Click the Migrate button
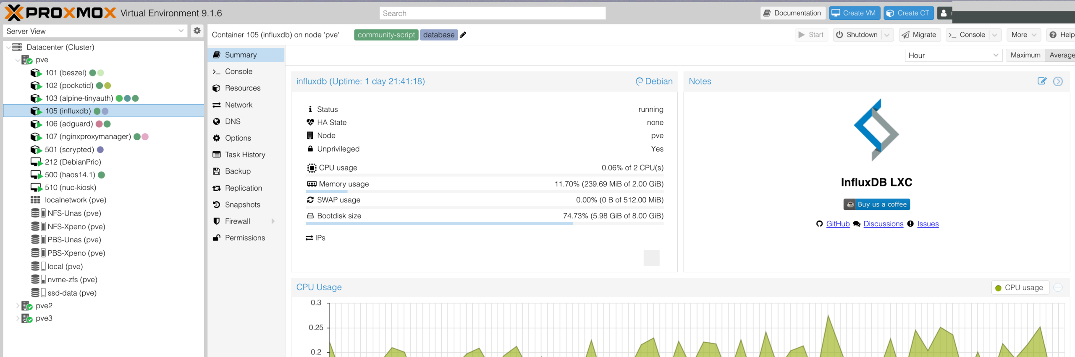1075x357 pixels. (x=920, y=35)
